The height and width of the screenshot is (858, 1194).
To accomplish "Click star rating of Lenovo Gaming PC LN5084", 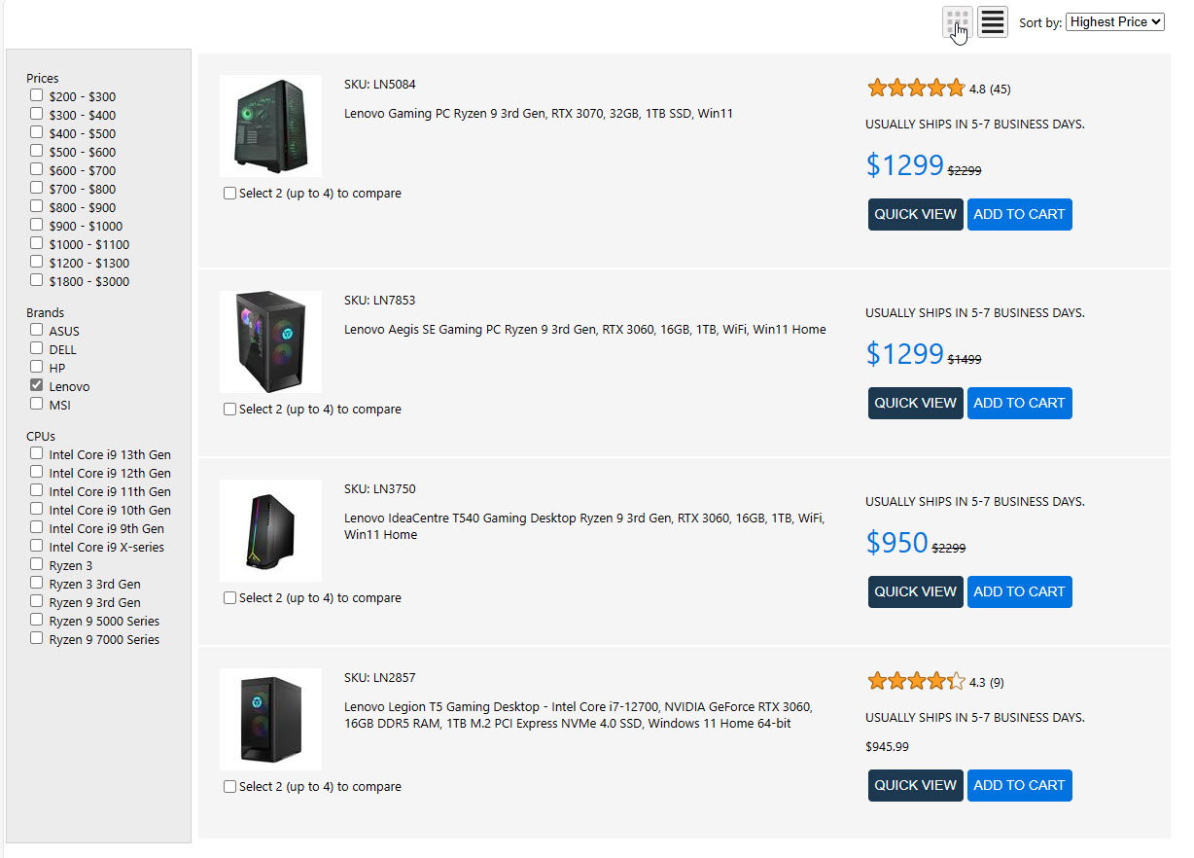I will click(x=916, y=89).
